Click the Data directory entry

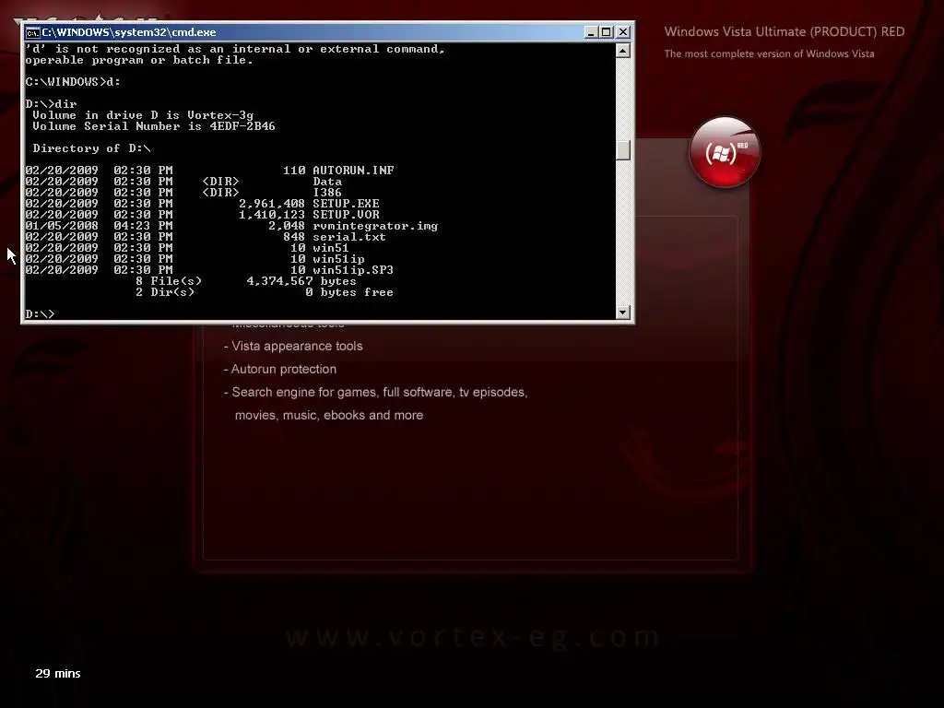click(x=327, y=182)
